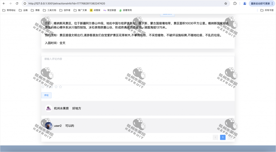This screenshot has width=276, height=152.
Task: Go to previous comments page arrow
Action: (x=215, y=137)
